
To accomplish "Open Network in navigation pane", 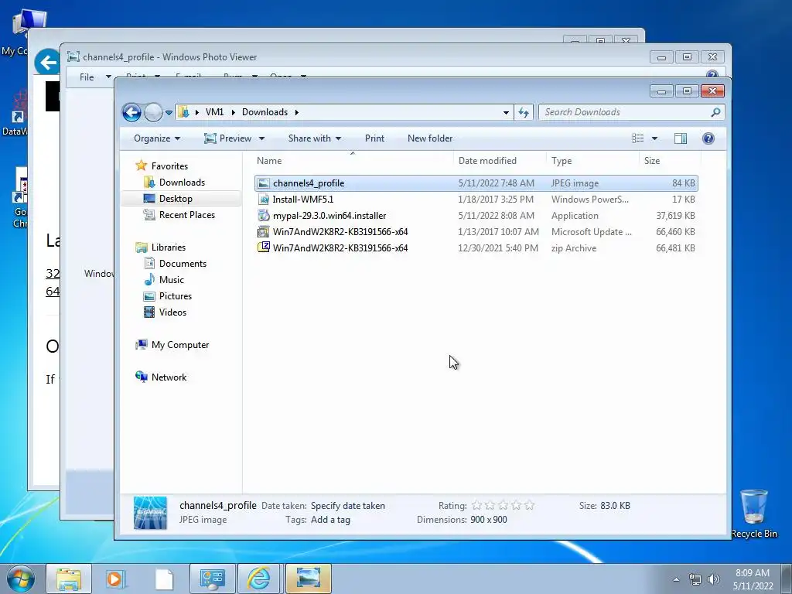I will click(169, 377).
